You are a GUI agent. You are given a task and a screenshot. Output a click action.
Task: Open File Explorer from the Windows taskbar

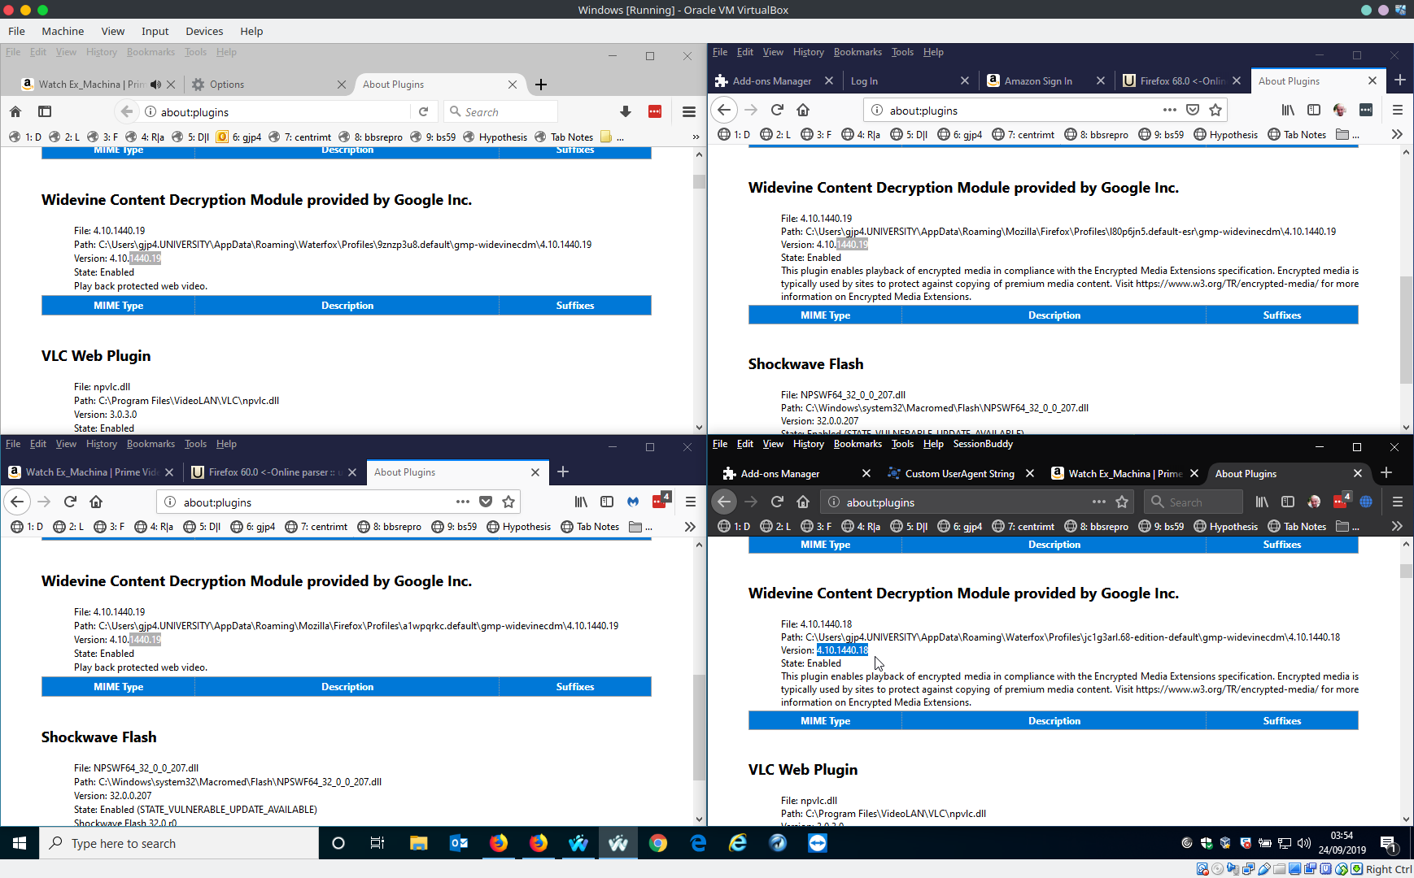tap(418, 843)
